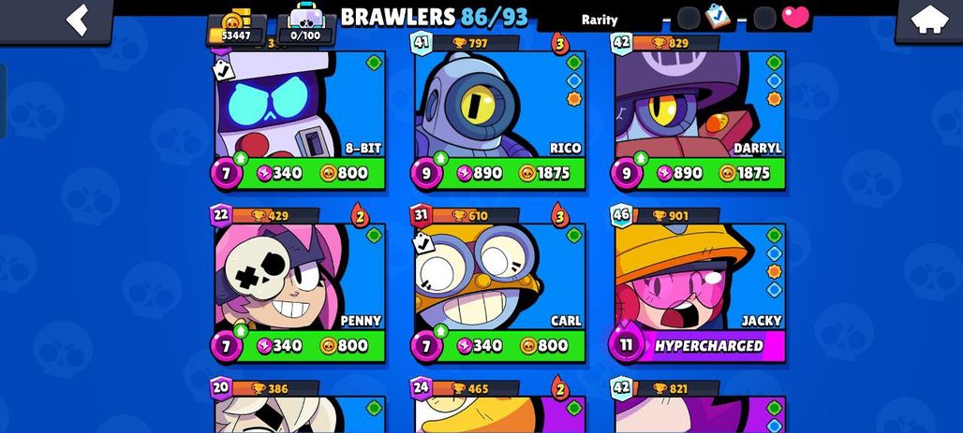Click Carl's 800 coin upgrade bar
Screen dimensions: 963x433
tap(543, 346)
